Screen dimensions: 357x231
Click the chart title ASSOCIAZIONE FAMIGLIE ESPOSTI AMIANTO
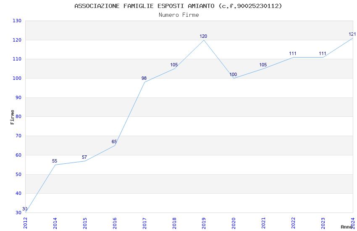(x=178, y=6)
